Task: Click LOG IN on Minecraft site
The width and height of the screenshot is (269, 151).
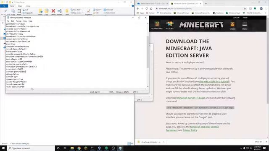Action: tap(236, 18)
